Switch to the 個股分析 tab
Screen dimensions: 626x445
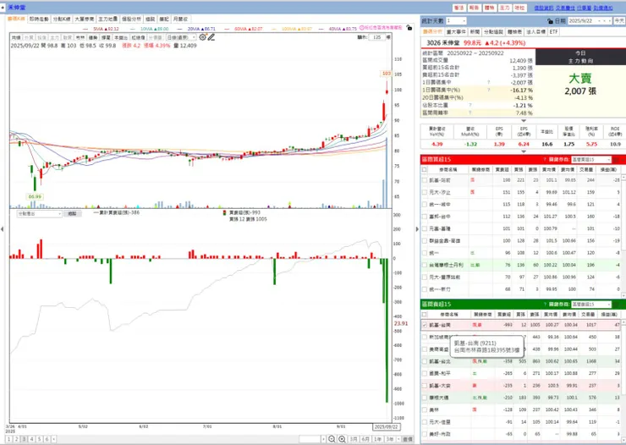(131, 19)
